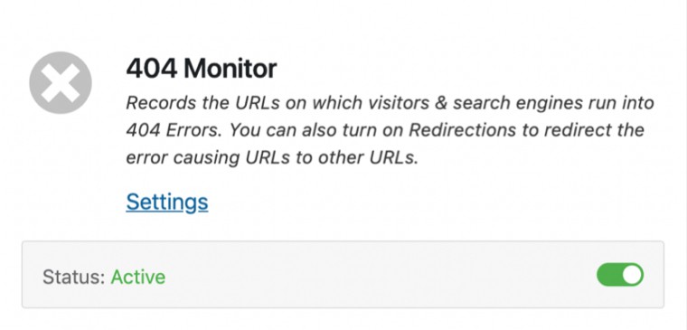The image size is (687, 330).
Task: Click the blue underlined Settings text
Action: [x=167, y=202]
